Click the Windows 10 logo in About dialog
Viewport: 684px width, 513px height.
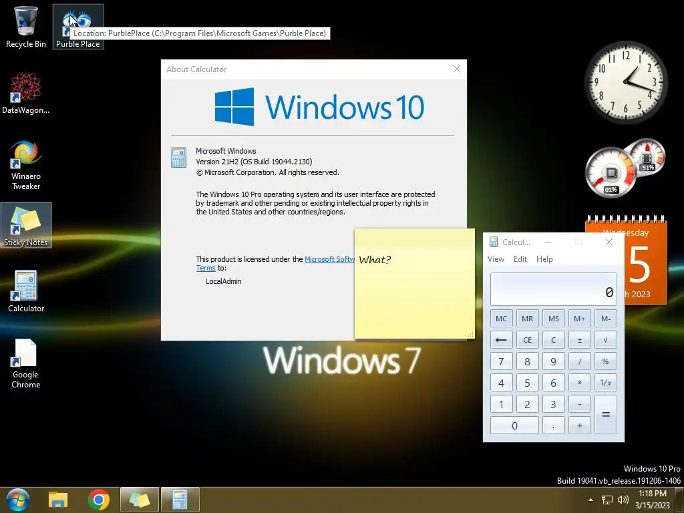(x=319, y=107)
